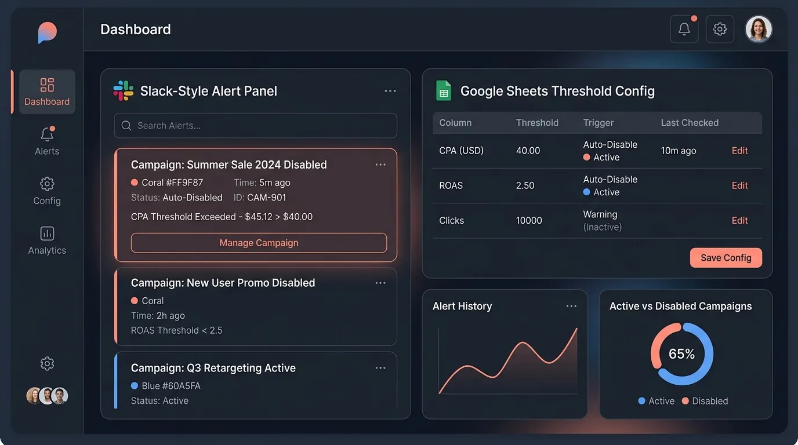Viewport: 798px width, 445px height.
Task: Click the 65% donut chart
Action: coord(682,353)
